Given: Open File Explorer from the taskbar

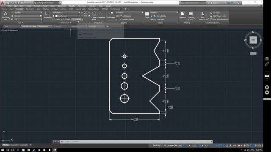Looking at the screenshot, I should (23, 150).
